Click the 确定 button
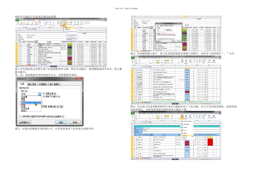The image size is (253, 179). 61,122
